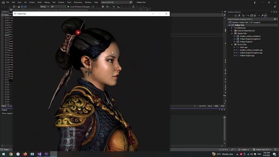
Task: Open Windows Action Center notifications icon
Action: point(274,154)
